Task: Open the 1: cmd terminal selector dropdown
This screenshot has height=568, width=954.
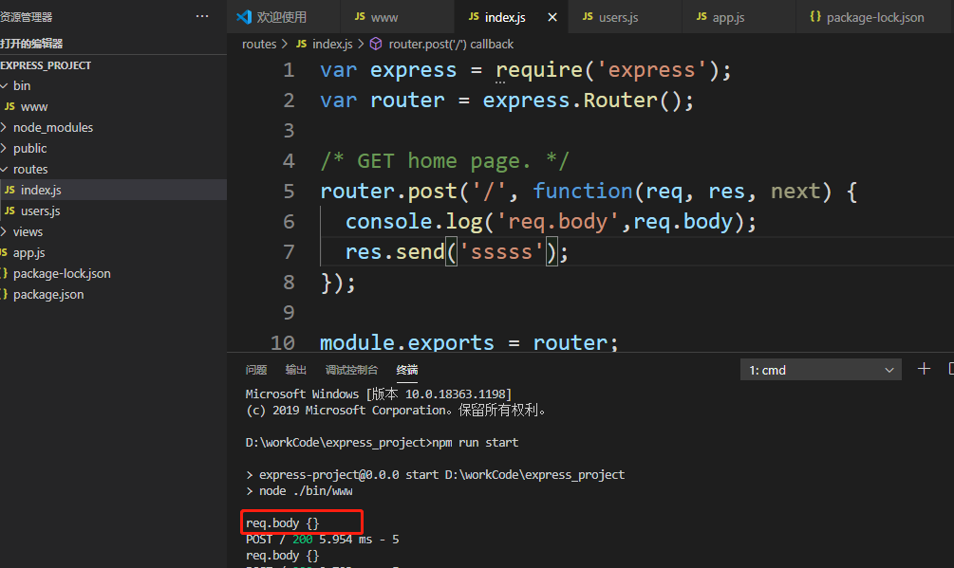Action: click(820, 369)
